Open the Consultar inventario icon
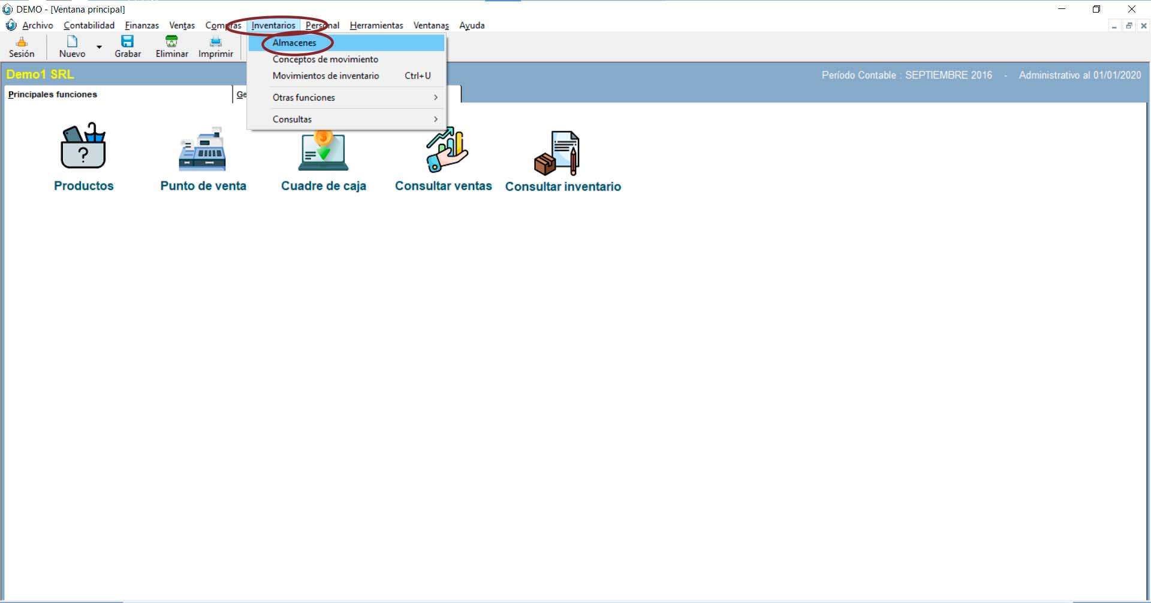 [558, 153]
